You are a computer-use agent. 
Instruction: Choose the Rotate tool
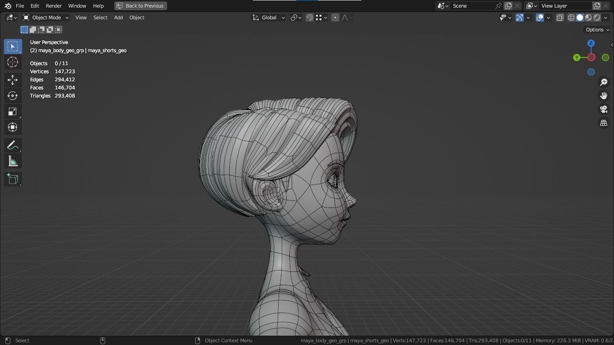pos(13,96)
